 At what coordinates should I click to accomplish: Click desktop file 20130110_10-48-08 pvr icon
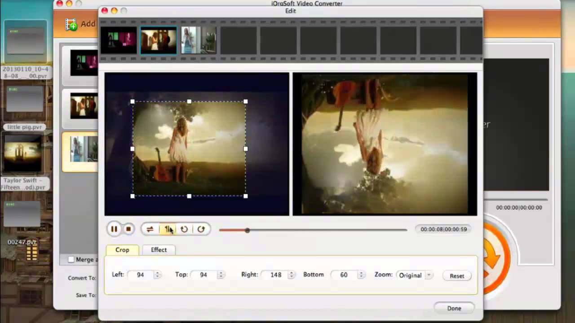[x=26, y=41]
